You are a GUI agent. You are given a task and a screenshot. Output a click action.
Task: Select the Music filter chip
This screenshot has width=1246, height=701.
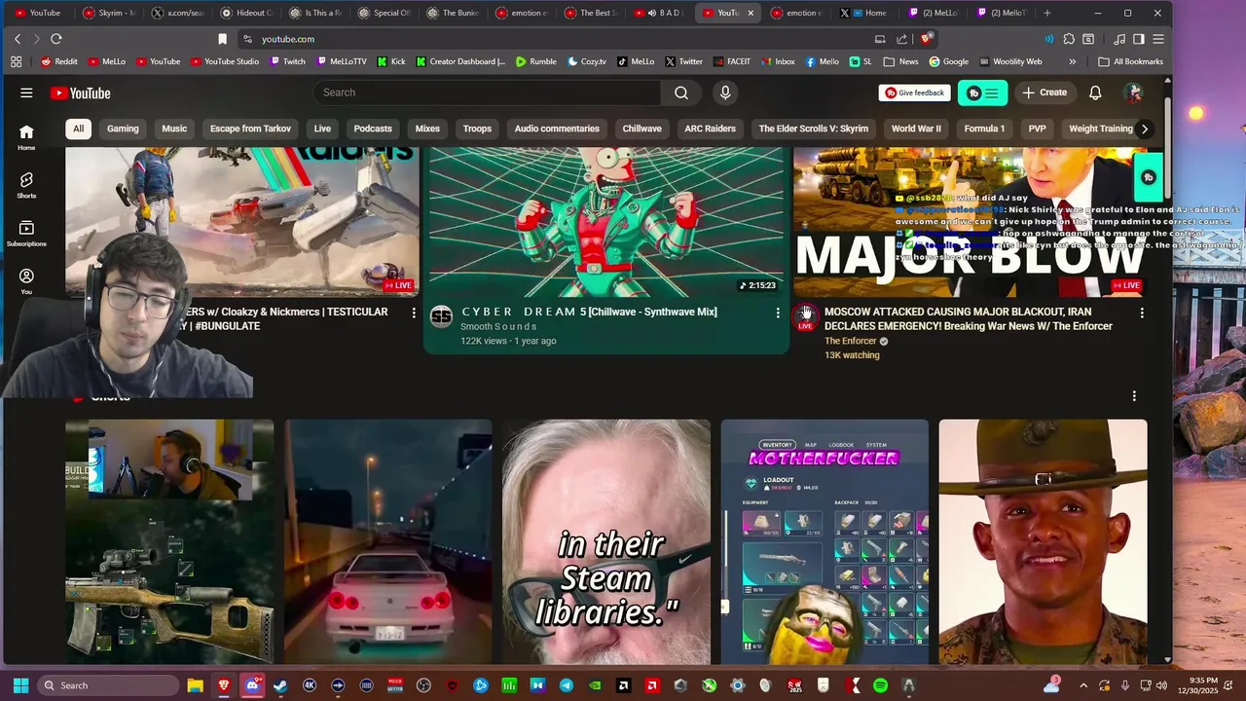pyautogui.click(x=174, y=129)
